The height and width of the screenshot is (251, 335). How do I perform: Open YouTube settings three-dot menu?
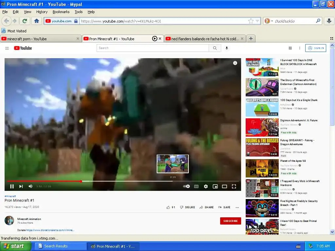(x=300, y=48)
